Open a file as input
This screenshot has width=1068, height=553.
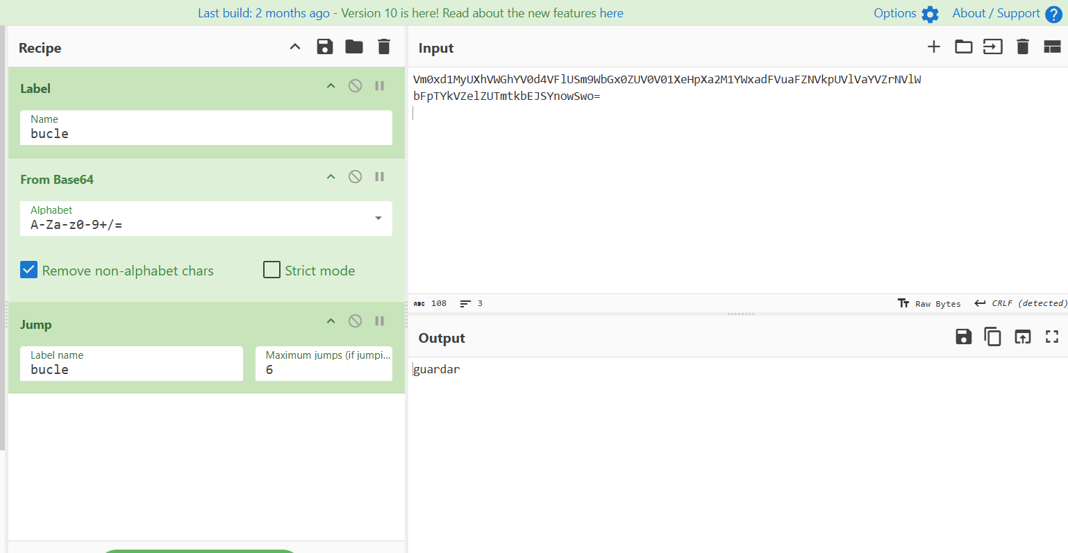pyautogui.click(x=963, y=47)
